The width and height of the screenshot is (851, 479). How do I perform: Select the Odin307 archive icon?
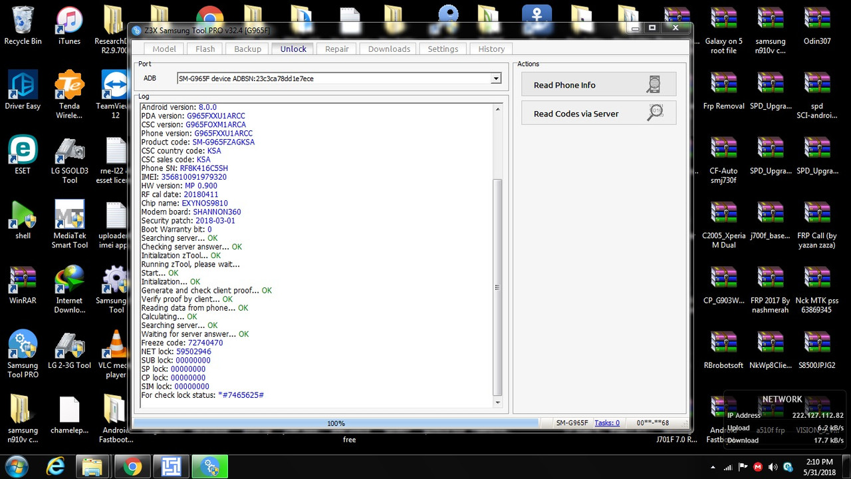[x=817, y=25]
